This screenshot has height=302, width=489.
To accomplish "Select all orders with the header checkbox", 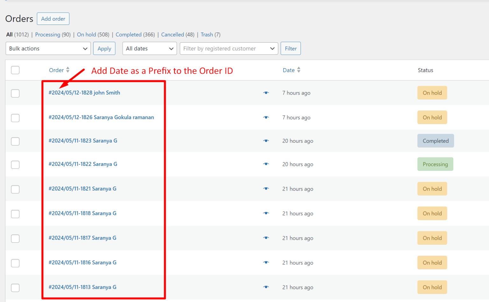I will tap(15, 70).
